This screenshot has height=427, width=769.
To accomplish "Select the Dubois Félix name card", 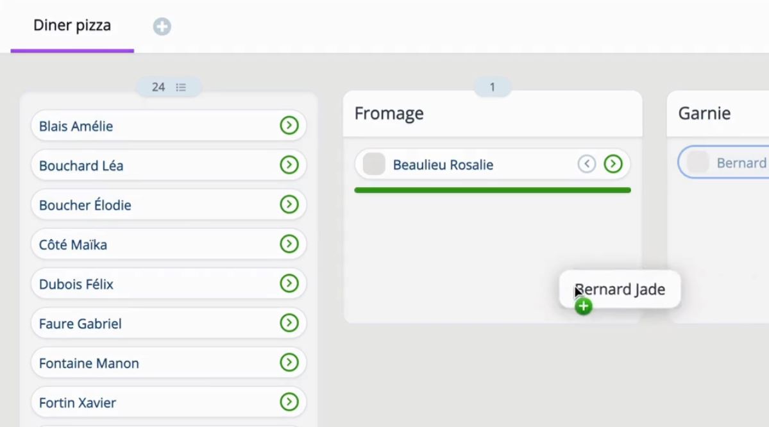I will click(154, 284).
